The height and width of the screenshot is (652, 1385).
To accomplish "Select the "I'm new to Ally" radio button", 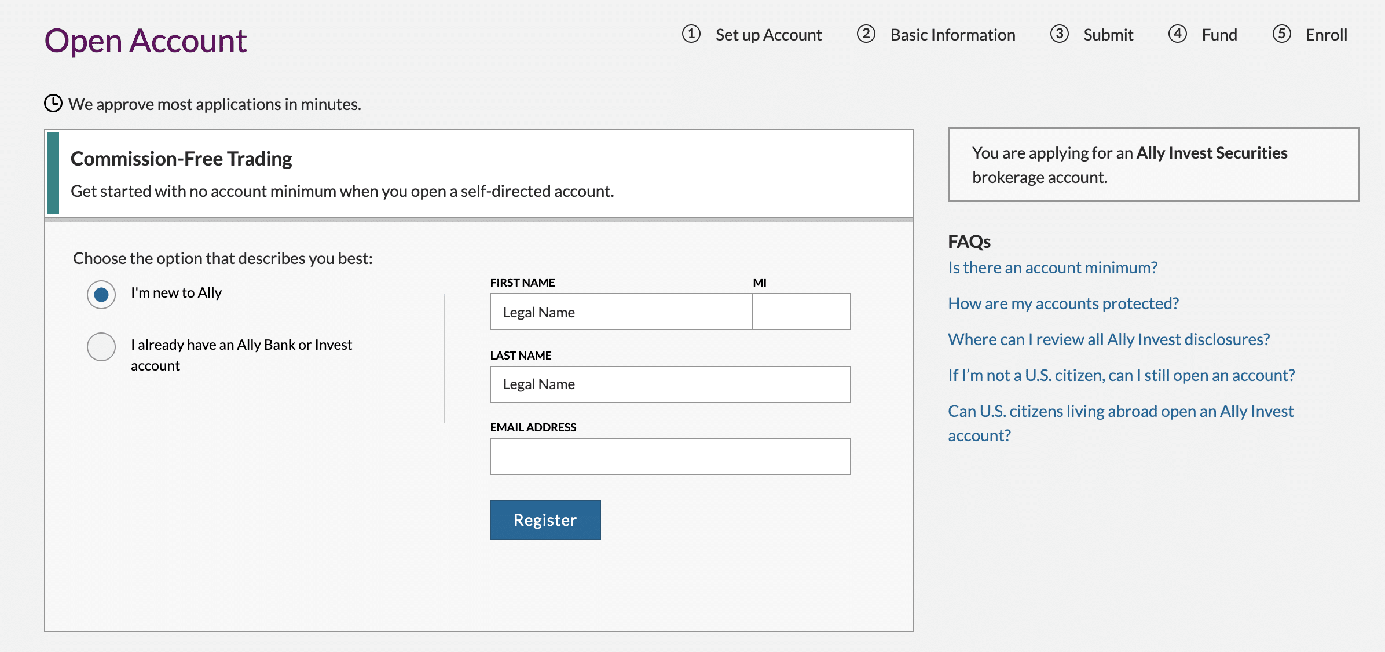I will click(101, 295).
